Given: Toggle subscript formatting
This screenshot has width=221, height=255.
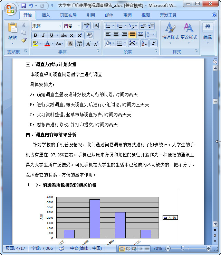Looking at the screenshot, I should pos(72,35).
